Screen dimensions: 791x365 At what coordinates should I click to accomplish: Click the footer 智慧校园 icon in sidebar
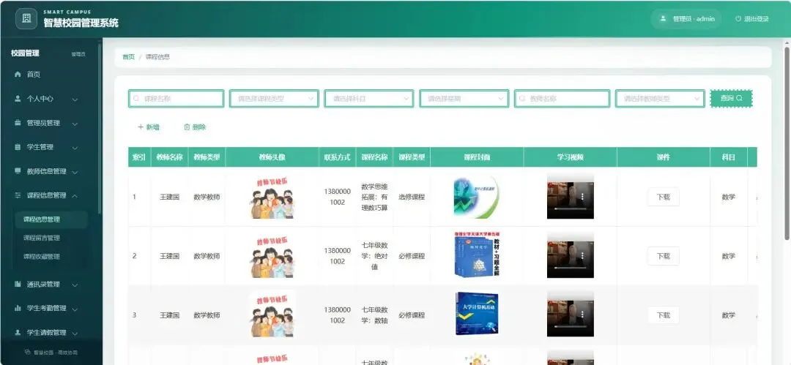[28, 353]
